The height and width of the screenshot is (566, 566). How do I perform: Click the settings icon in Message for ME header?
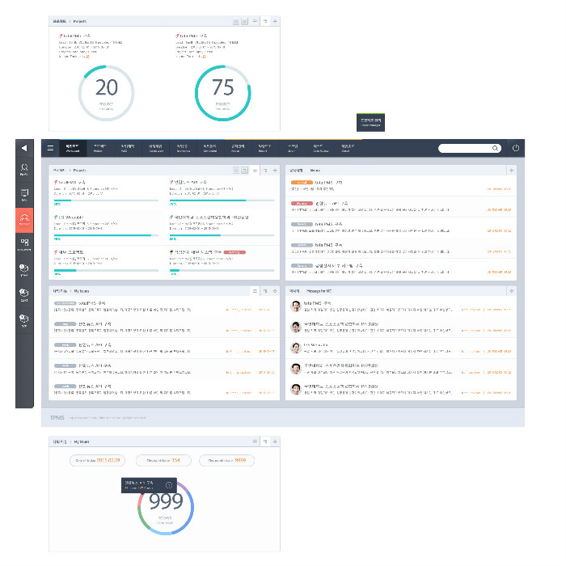510,289
